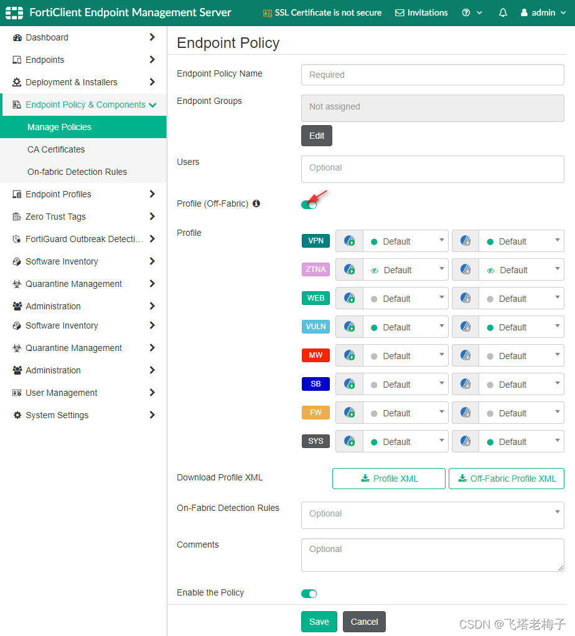Save the endpoint policy
Viewport: 575px width, 636px height.
point(319,622)
